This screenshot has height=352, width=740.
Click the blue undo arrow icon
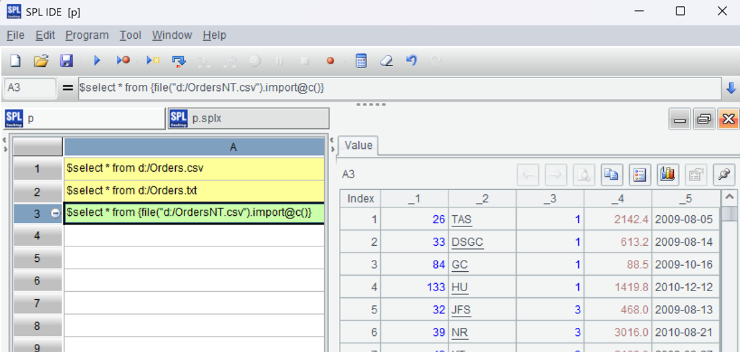(411, 61)
